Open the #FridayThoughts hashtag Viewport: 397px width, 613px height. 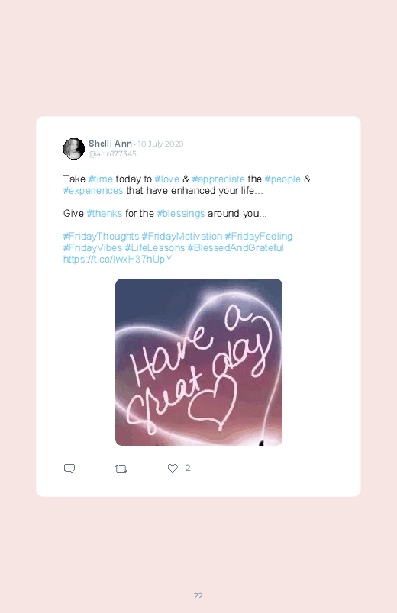click(x=101, y=237)
